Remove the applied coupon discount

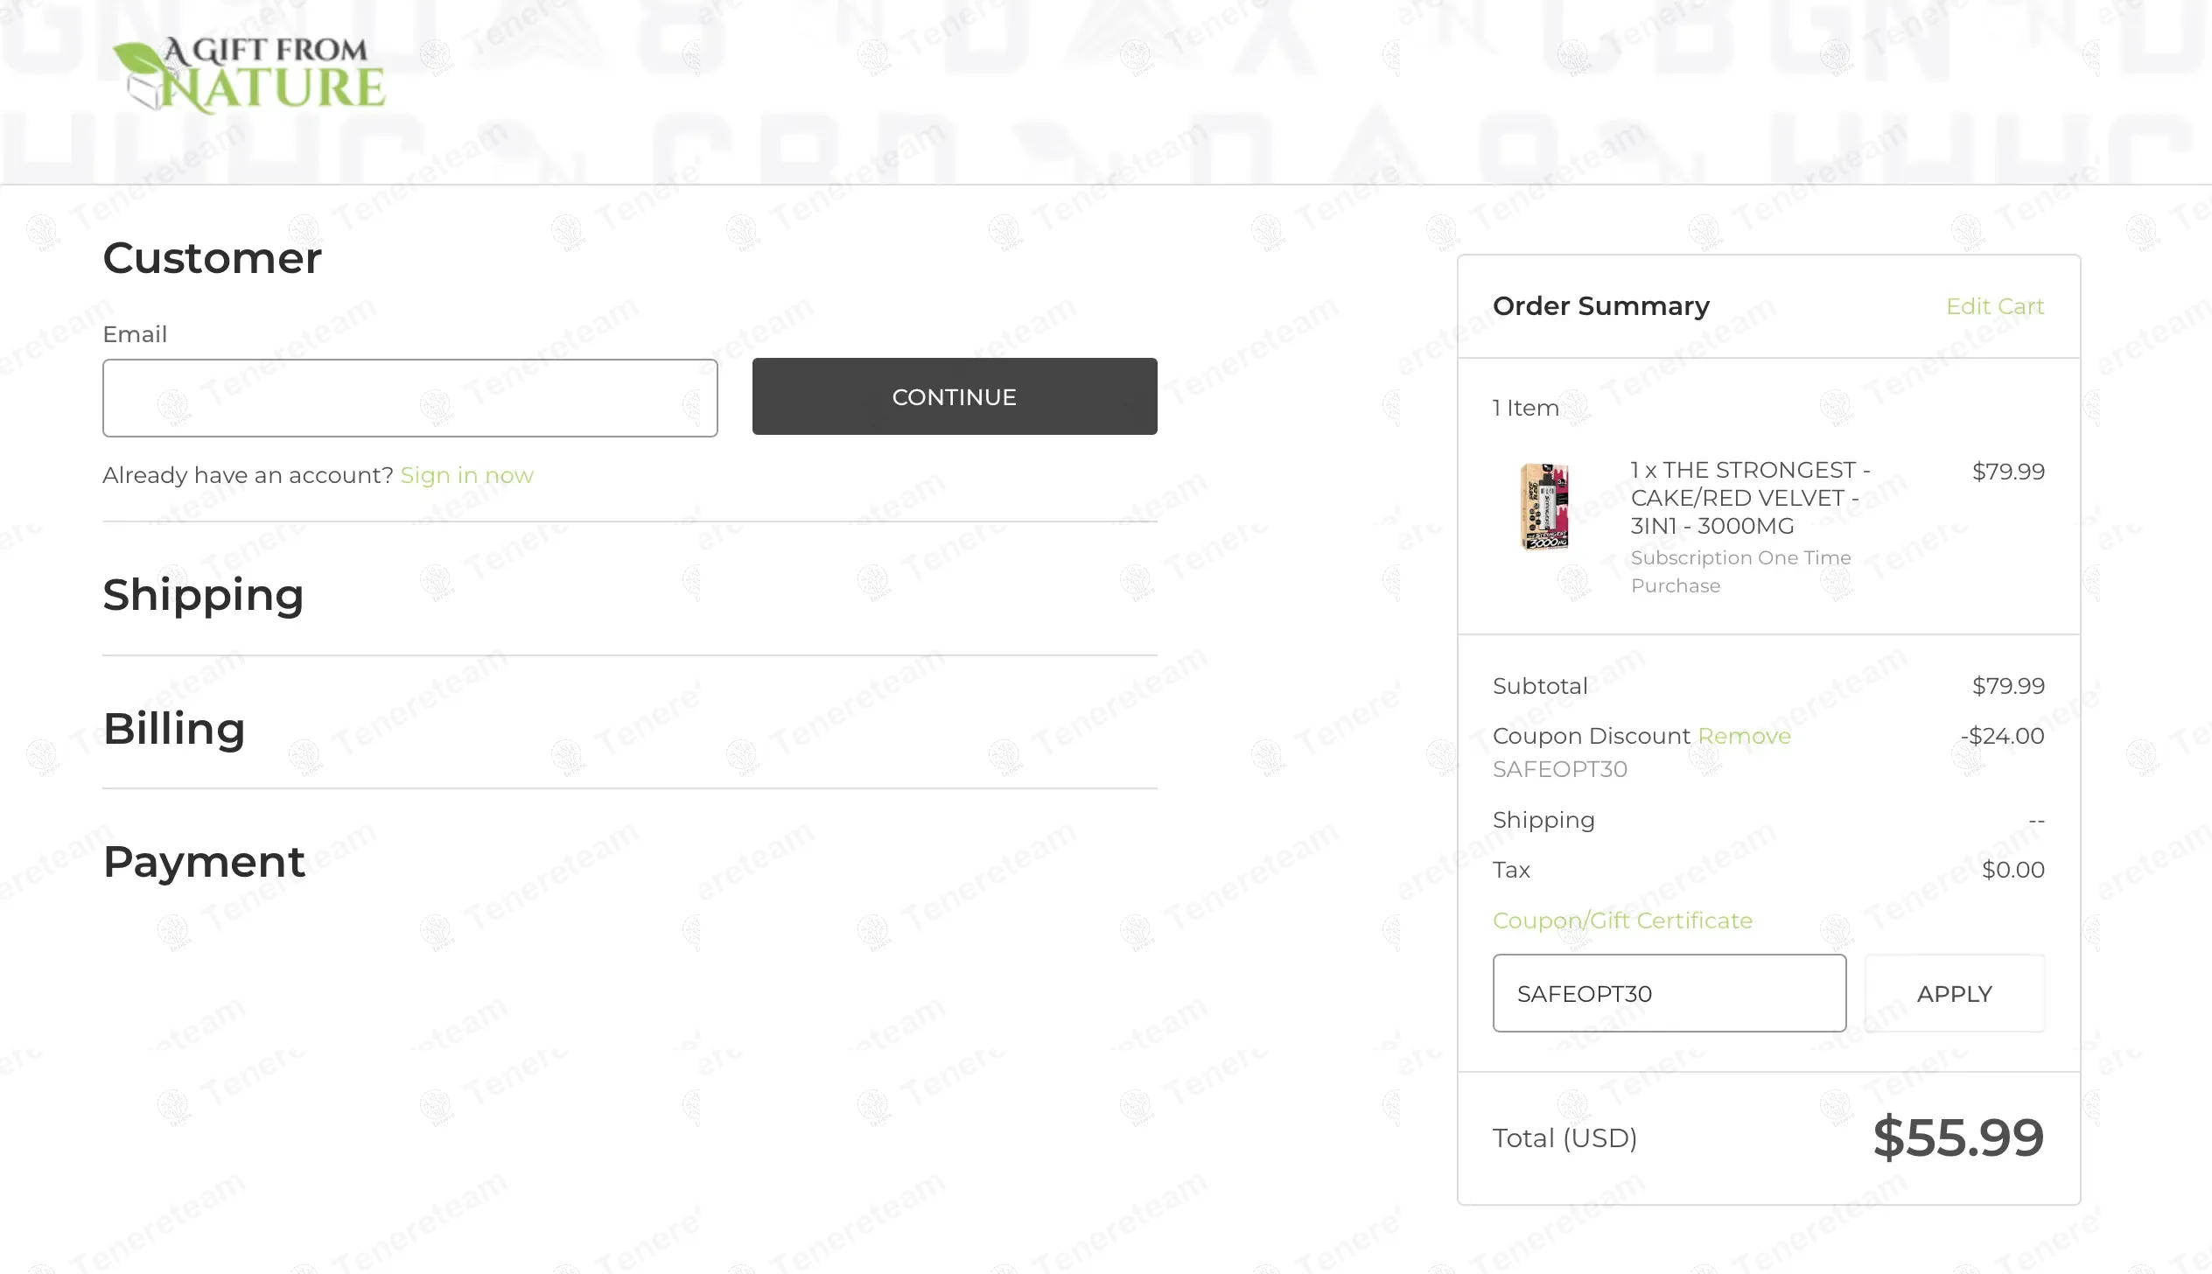tap(1744, 736)
